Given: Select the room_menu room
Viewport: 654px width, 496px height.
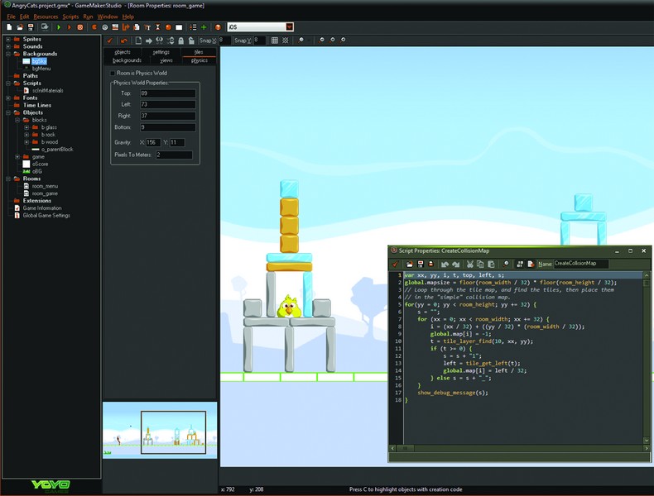Looking at the screenshot, I should 45,186.
